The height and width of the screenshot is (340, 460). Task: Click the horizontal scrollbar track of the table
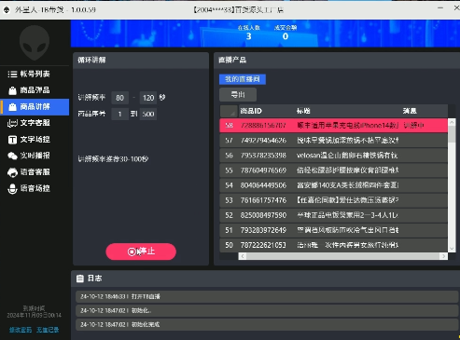coord(343,256)
